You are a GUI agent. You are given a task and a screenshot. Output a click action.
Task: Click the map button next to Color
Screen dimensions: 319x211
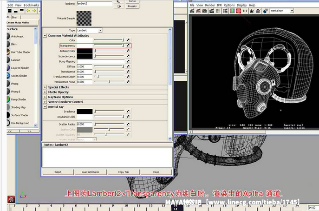[x=128, y=40]
